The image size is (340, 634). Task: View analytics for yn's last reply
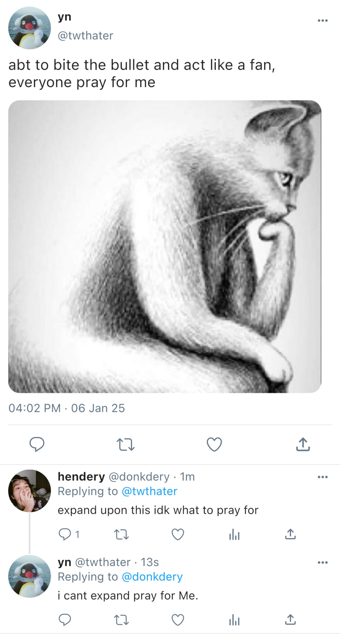[x=234, y=620]
